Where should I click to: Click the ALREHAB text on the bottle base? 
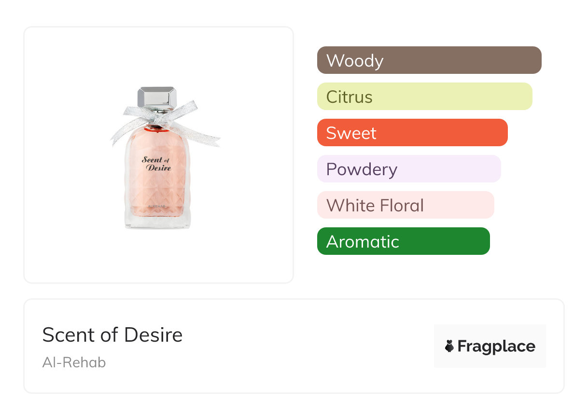[156, 206]
